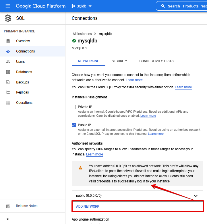Click the Databases grid icon
The image size is (207, 224).
(8, 72)
